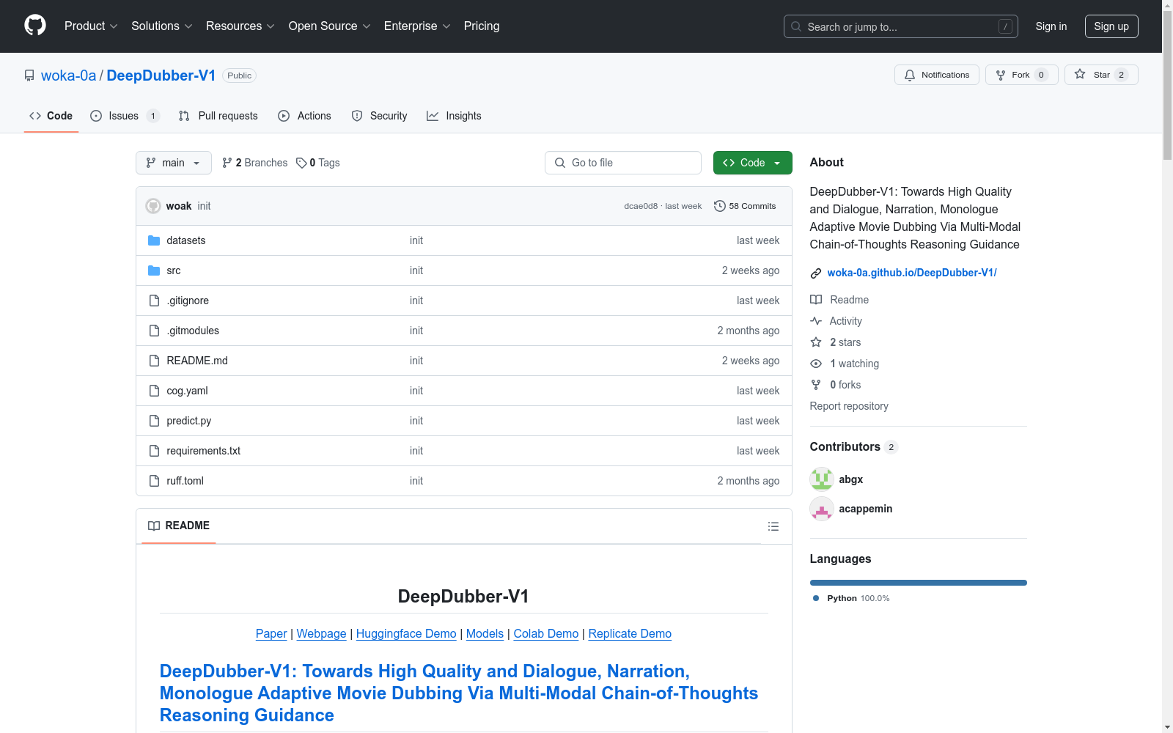Switch to the Code tab

tap(51, 116)
